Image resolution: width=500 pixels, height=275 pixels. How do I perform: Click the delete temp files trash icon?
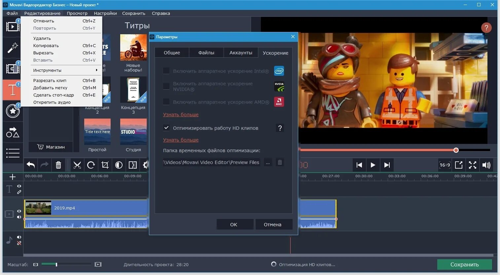(x=280, y=162)
